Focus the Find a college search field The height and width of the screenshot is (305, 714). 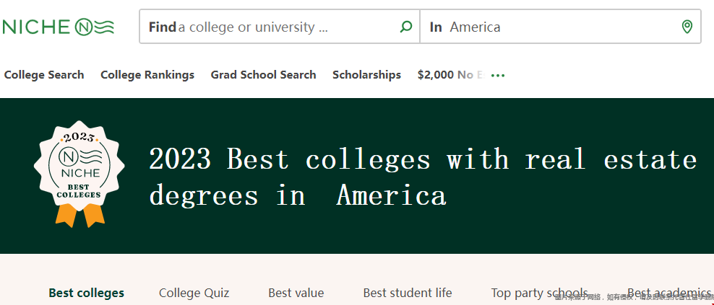280,27
